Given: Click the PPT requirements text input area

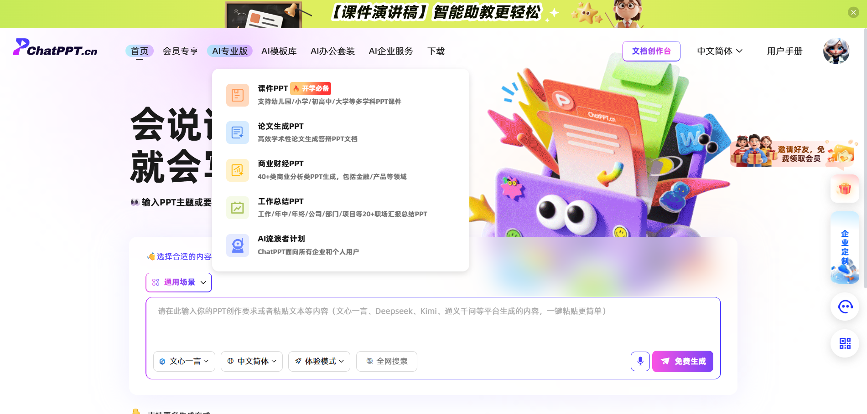Looking at the screenshot, I should pos(432,324).
